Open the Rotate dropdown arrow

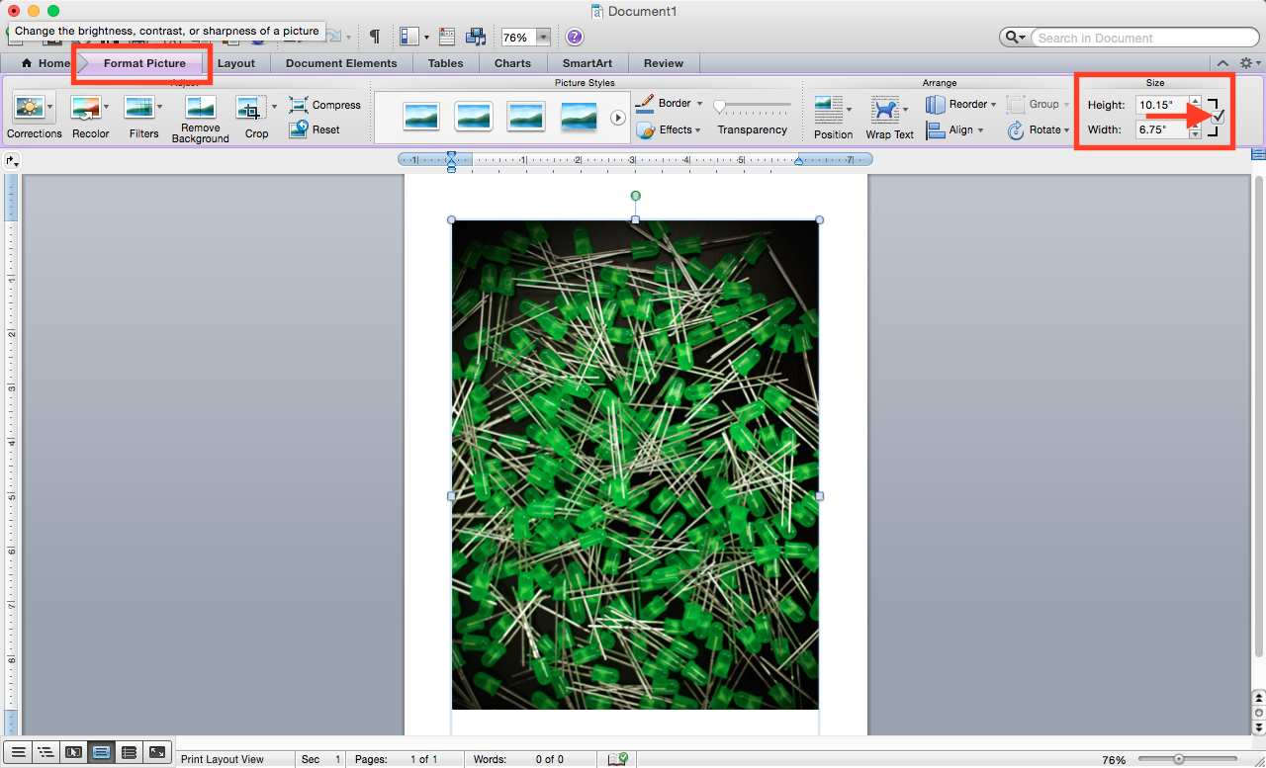[x=1067, y=130]
